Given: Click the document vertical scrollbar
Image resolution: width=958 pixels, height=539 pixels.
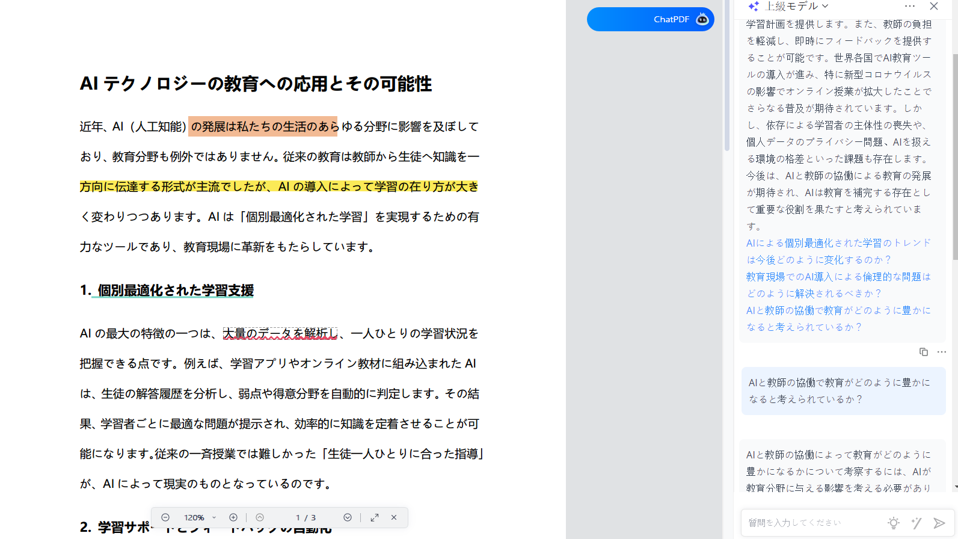Looking at the screenshot, I should coord(727,75).
